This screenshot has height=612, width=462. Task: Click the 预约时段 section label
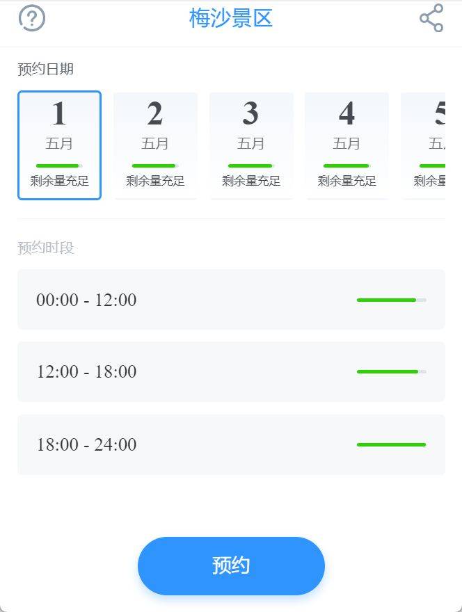[46, 248]
